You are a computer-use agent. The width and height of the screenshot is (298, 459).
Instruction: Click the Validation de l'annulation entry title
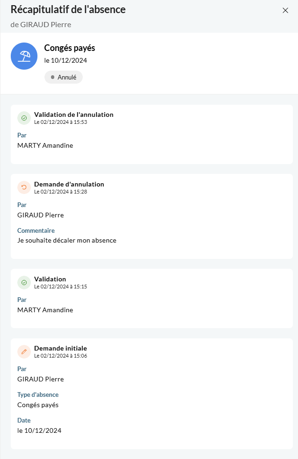point(74,115)
